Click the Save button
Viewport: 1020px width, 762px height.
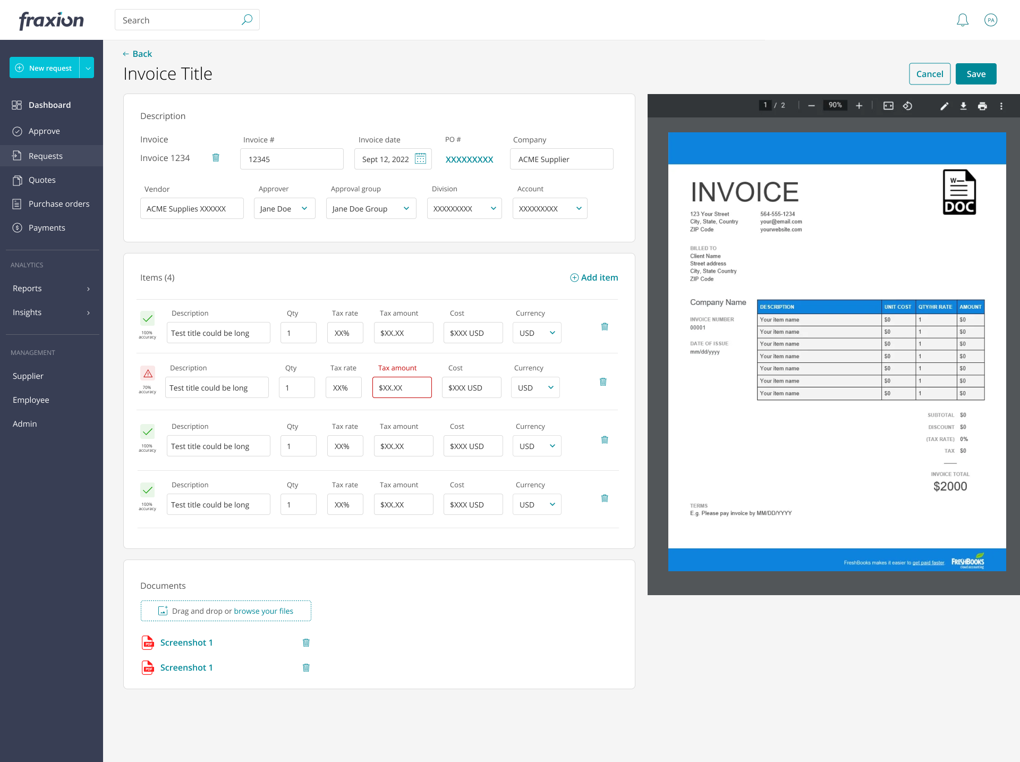[975, 74]
